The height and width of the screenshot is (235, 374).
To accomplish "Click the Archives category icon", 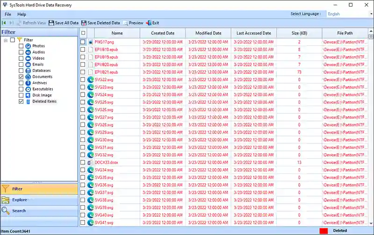I will click(x=28, y=83).
